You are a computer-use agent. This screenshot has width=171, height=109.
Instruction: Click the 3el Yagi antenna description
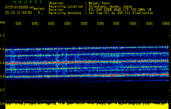tap(121, 13)
